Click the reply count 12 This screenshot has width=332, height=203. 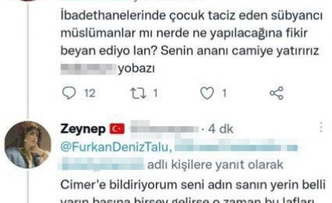click(90, 93)
